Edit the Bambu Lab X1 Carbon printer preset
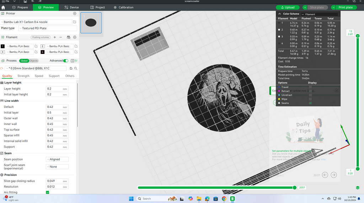 (x=75, y=22)
